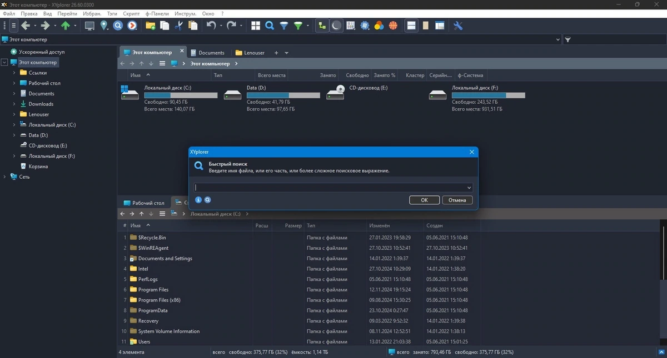Open the Скрипт menu
Viewport: 667px width, 358px height.
tap(132, 13)
